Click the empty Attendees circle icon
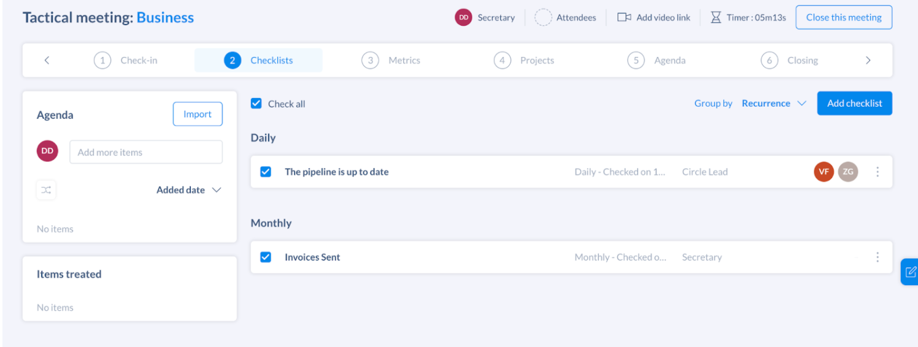Screen dimensions: 918x347 click(x=543, y=17)
